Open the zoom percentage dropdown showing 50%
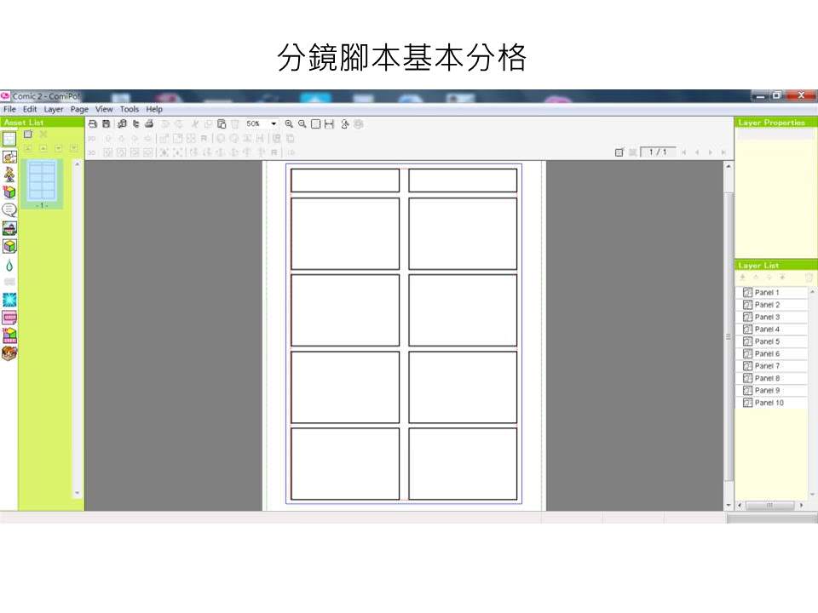The image size is (818, 613). click(x=273, y=123)
